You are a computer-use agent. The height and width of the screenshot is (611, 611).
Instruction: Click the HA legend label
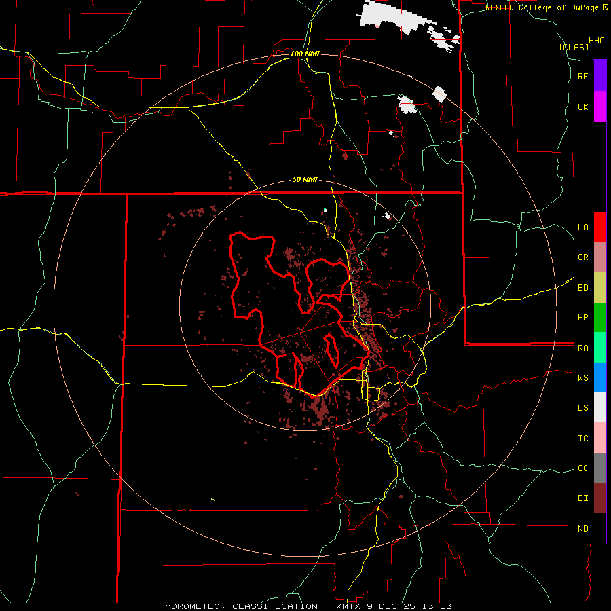pos(582,227)
